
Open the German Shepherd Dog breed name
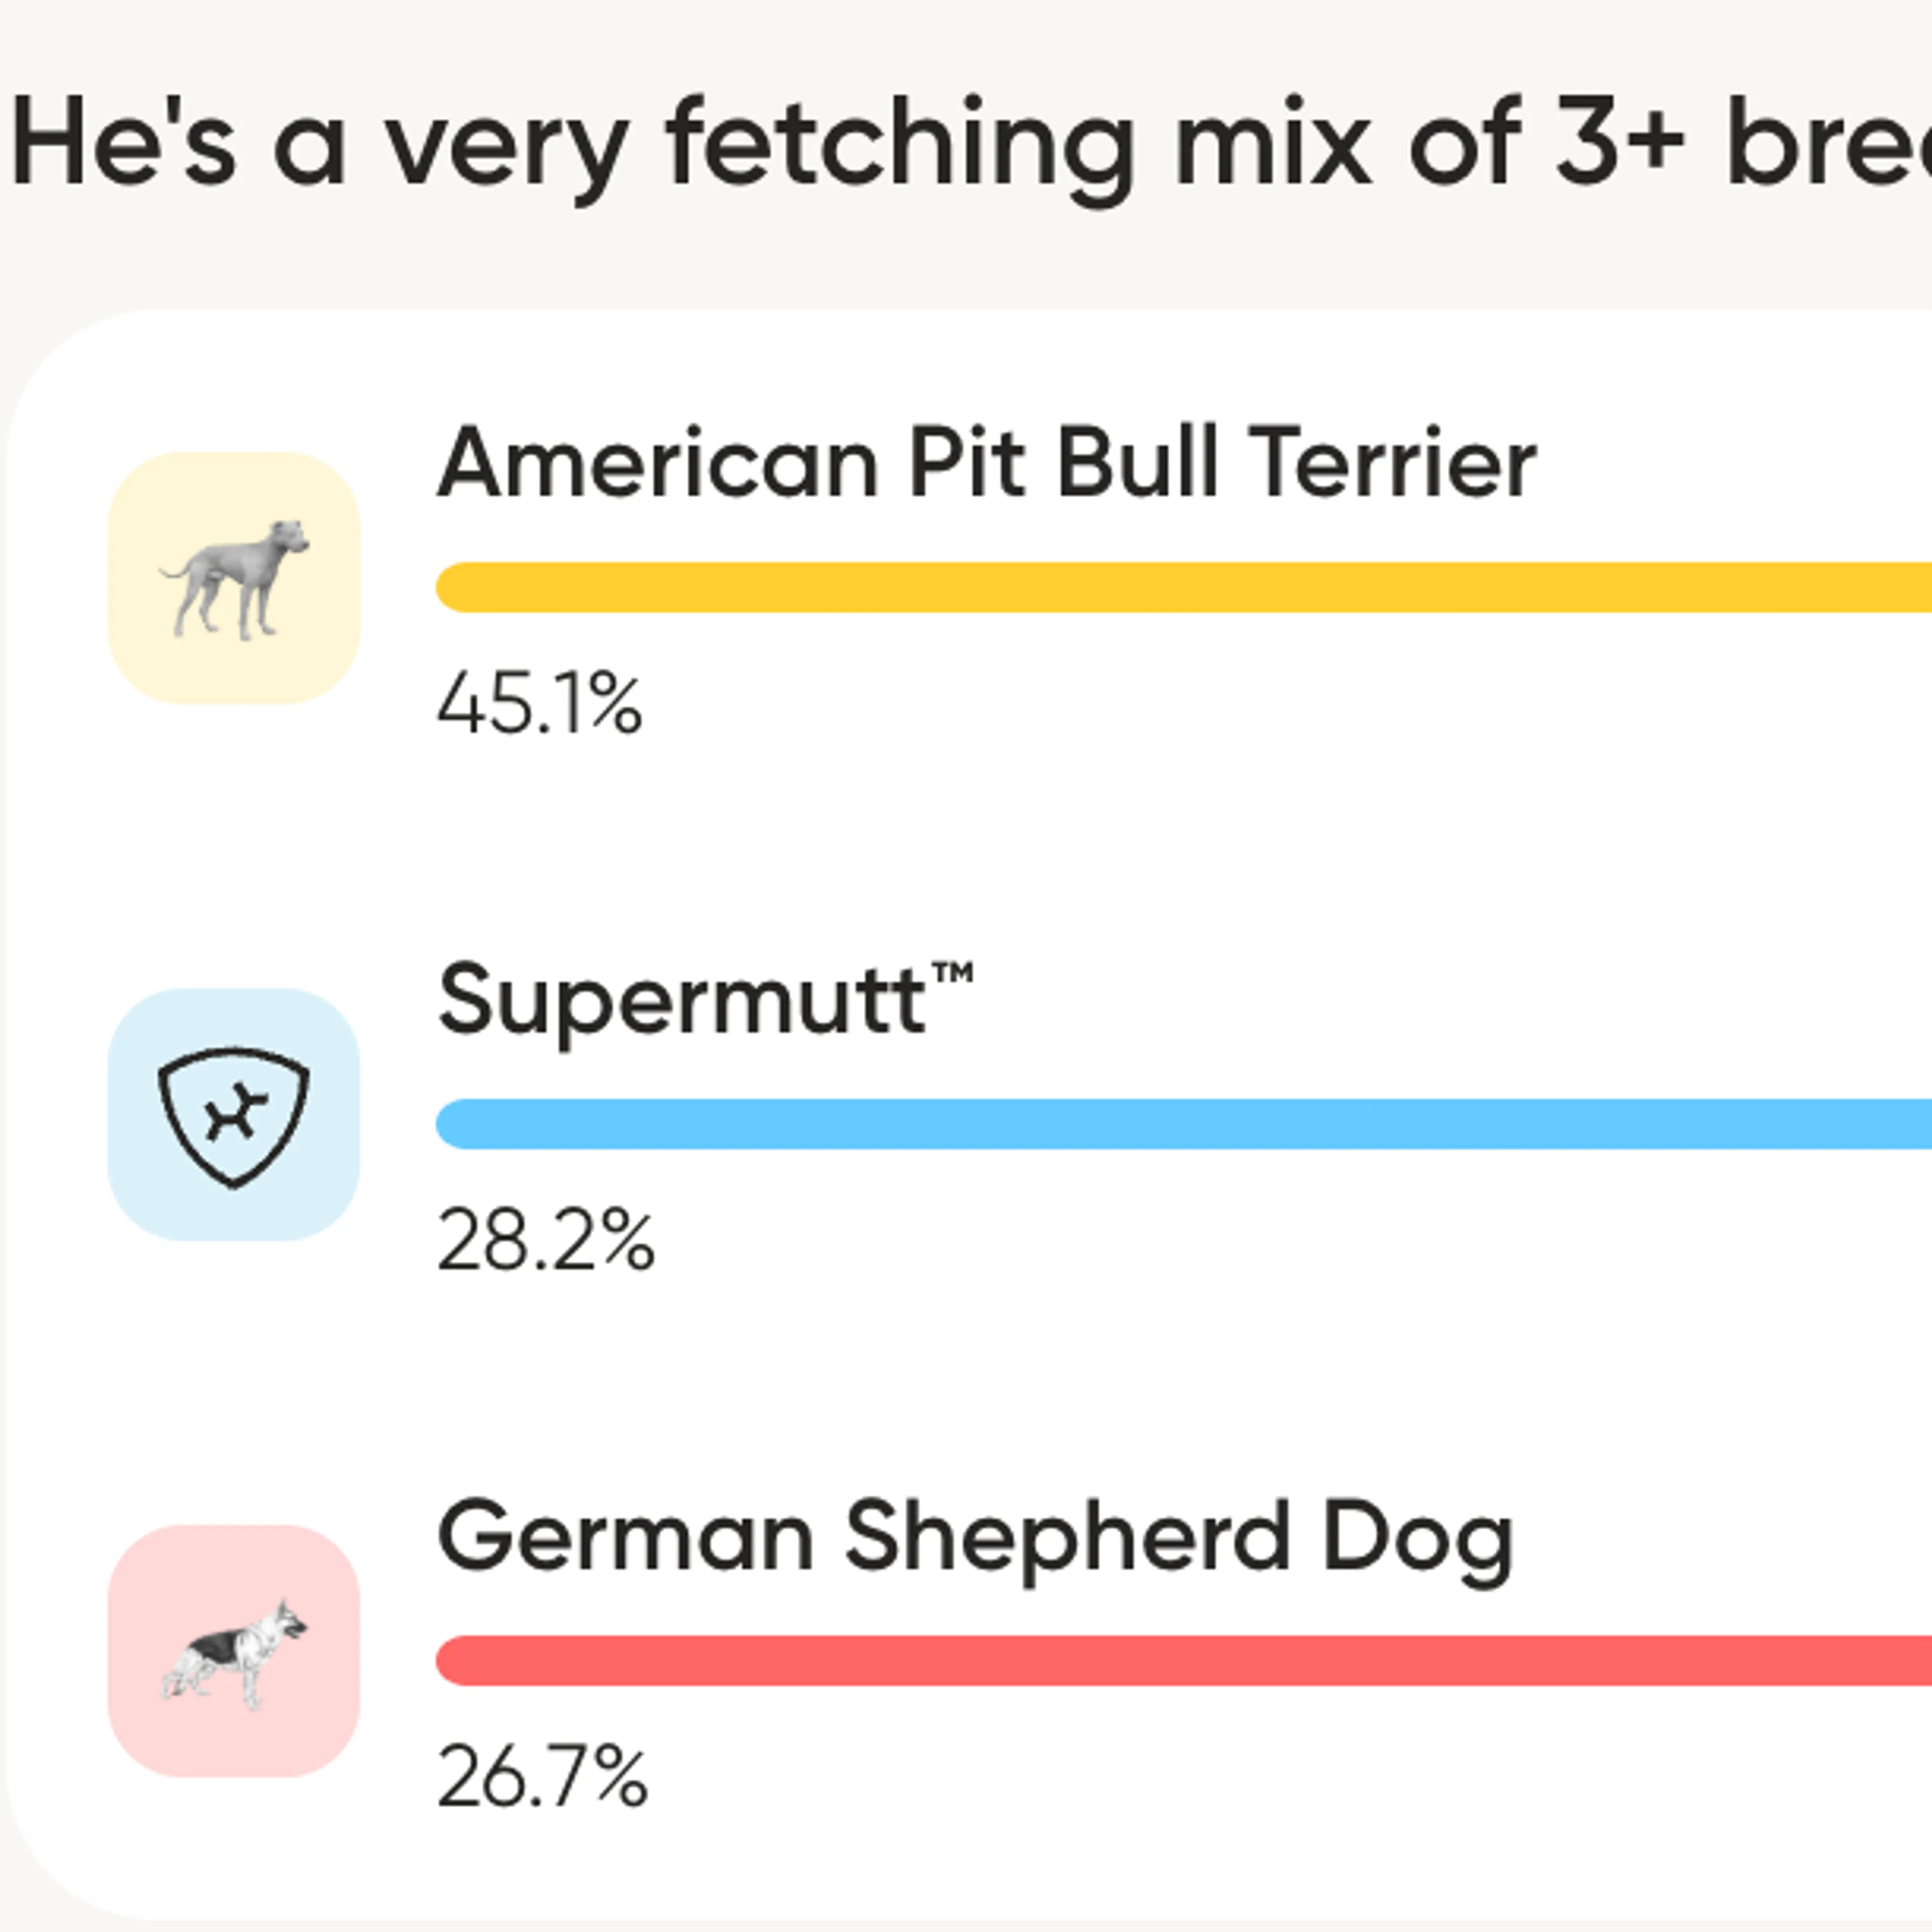point(975,1538)
